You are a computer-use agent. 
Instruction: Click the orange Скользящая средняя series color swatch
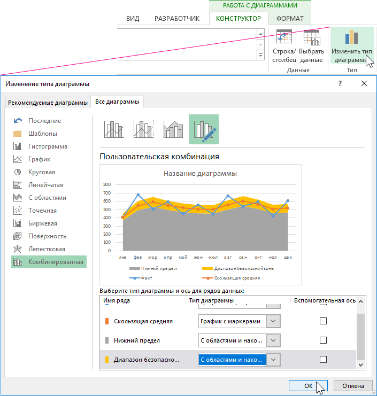[x=107, y=321]
